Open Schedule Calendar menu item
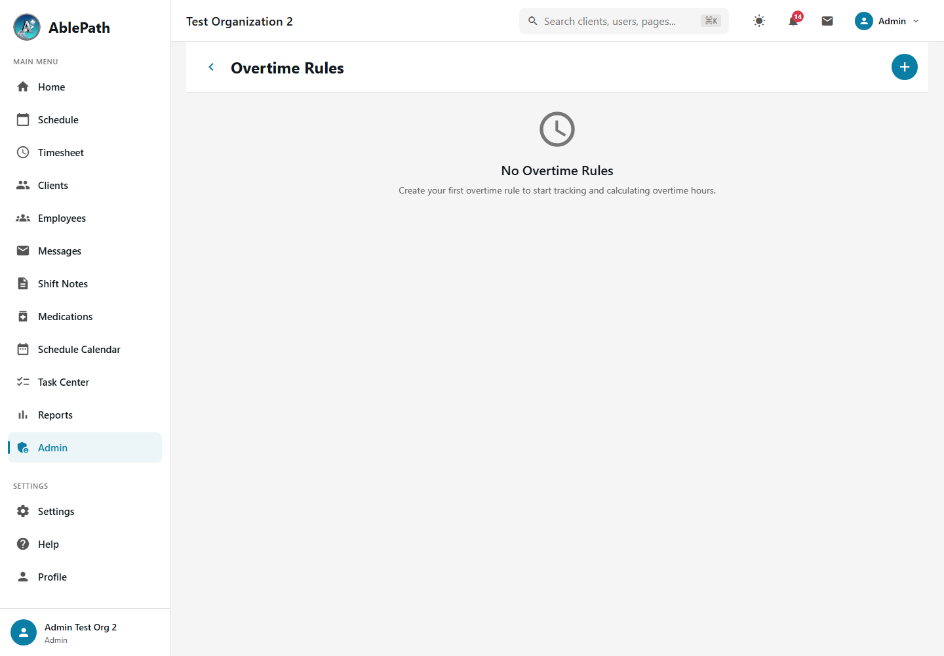The image size is (944, 656). [x=85, y=349]
